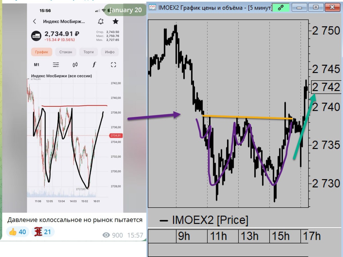The width and height of the screenshot is (343, 257).
Task: Open the Инфо tab
Action: pos(109,52)
